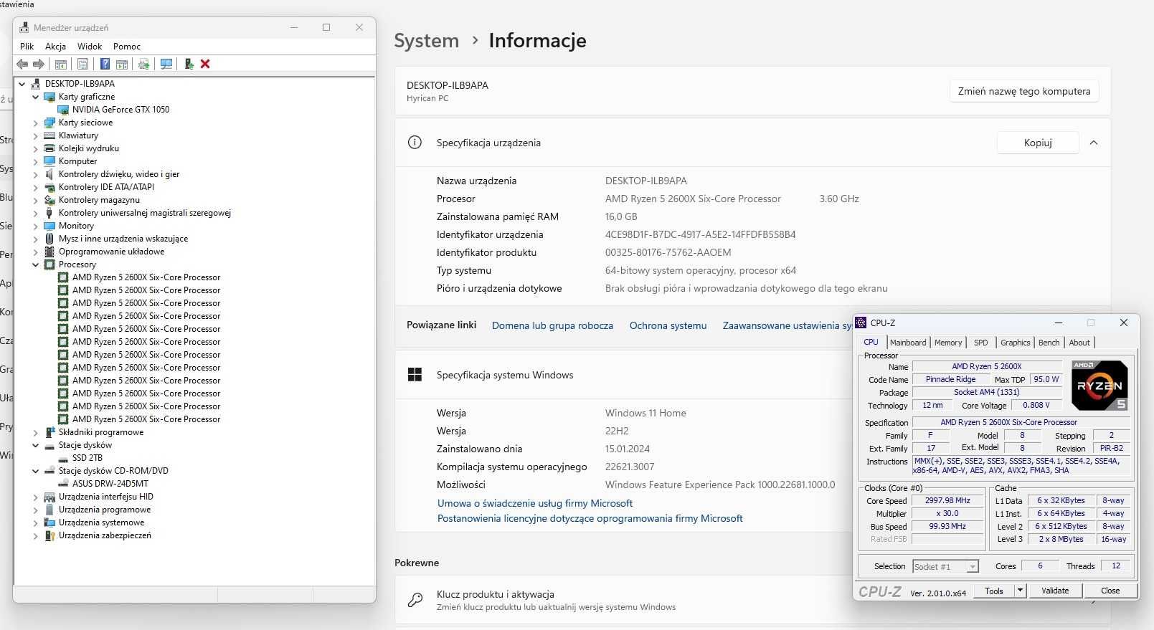Open Postanowienia licencyjne oprogramowania Microsoft link
This screenshot has height=630, width=1154.
590,518
